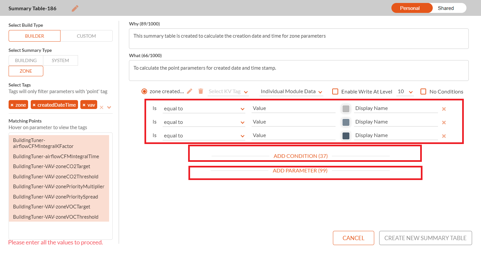This screenshot has height=253, width=481.
Task: Click the CANCEL button
Action: pos(353,238)
